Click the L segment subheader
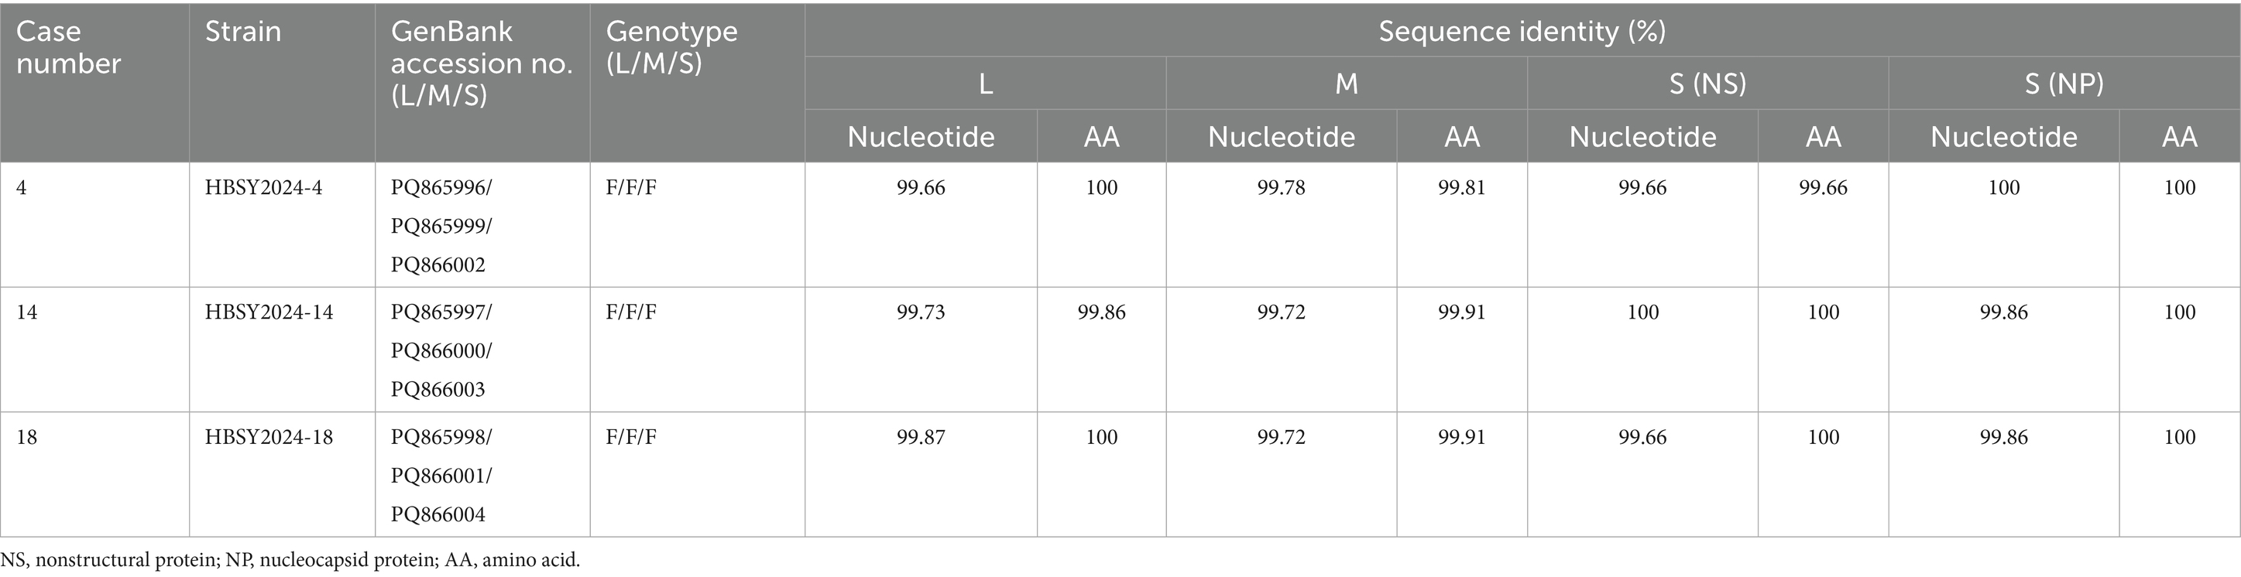Image resolution: width=2241 pixels, height=577 pixels. (985, 84)
